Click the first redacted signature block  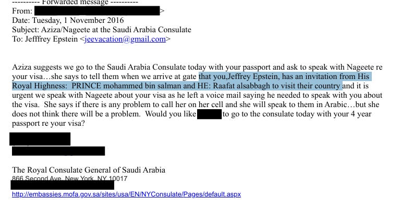click(x=40, y=139)
